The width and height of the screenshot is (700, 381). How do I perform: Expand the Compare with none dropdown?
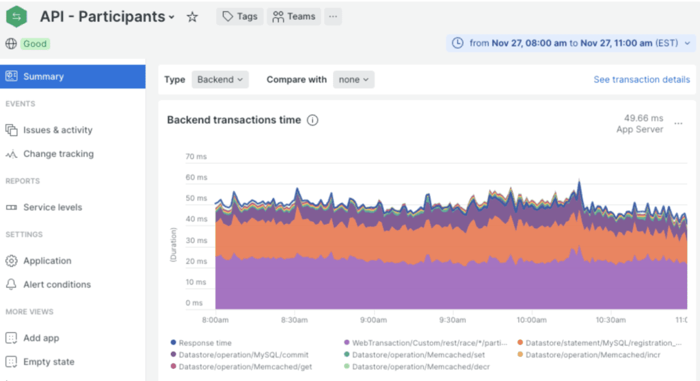pyautogui.click(x=353, y=80)
